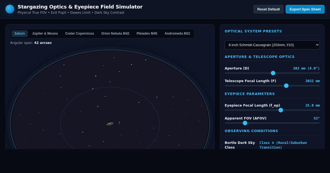Open the Crater Copernicus tab
330x173 pixels.
click(x=79, y=34)
